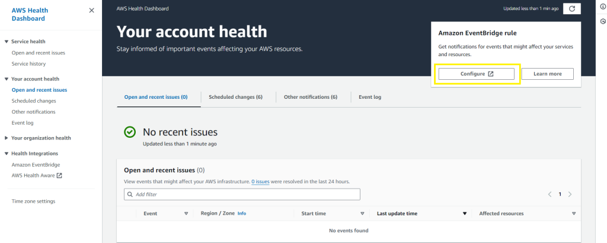
Task: Open Open and recent issues under Service health
Action: click(x=39, y=53)
